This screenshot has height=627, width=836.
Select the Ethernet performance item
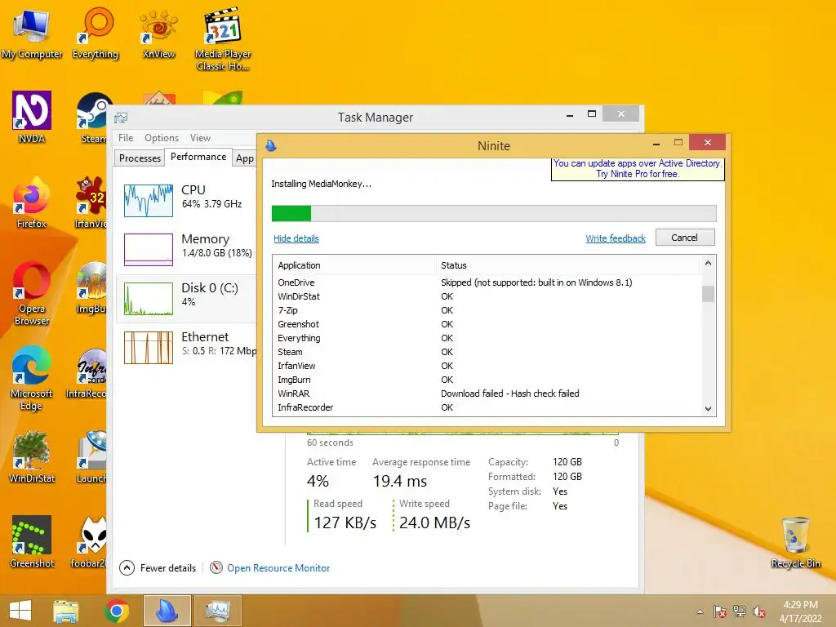click(x=187, y=347)
